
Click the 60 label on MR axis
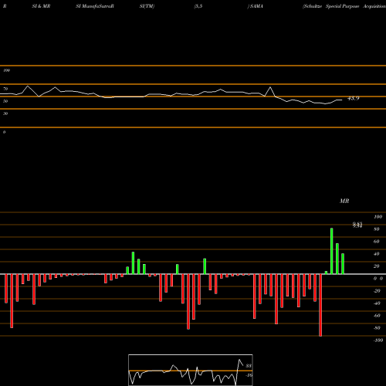(377, 242)
